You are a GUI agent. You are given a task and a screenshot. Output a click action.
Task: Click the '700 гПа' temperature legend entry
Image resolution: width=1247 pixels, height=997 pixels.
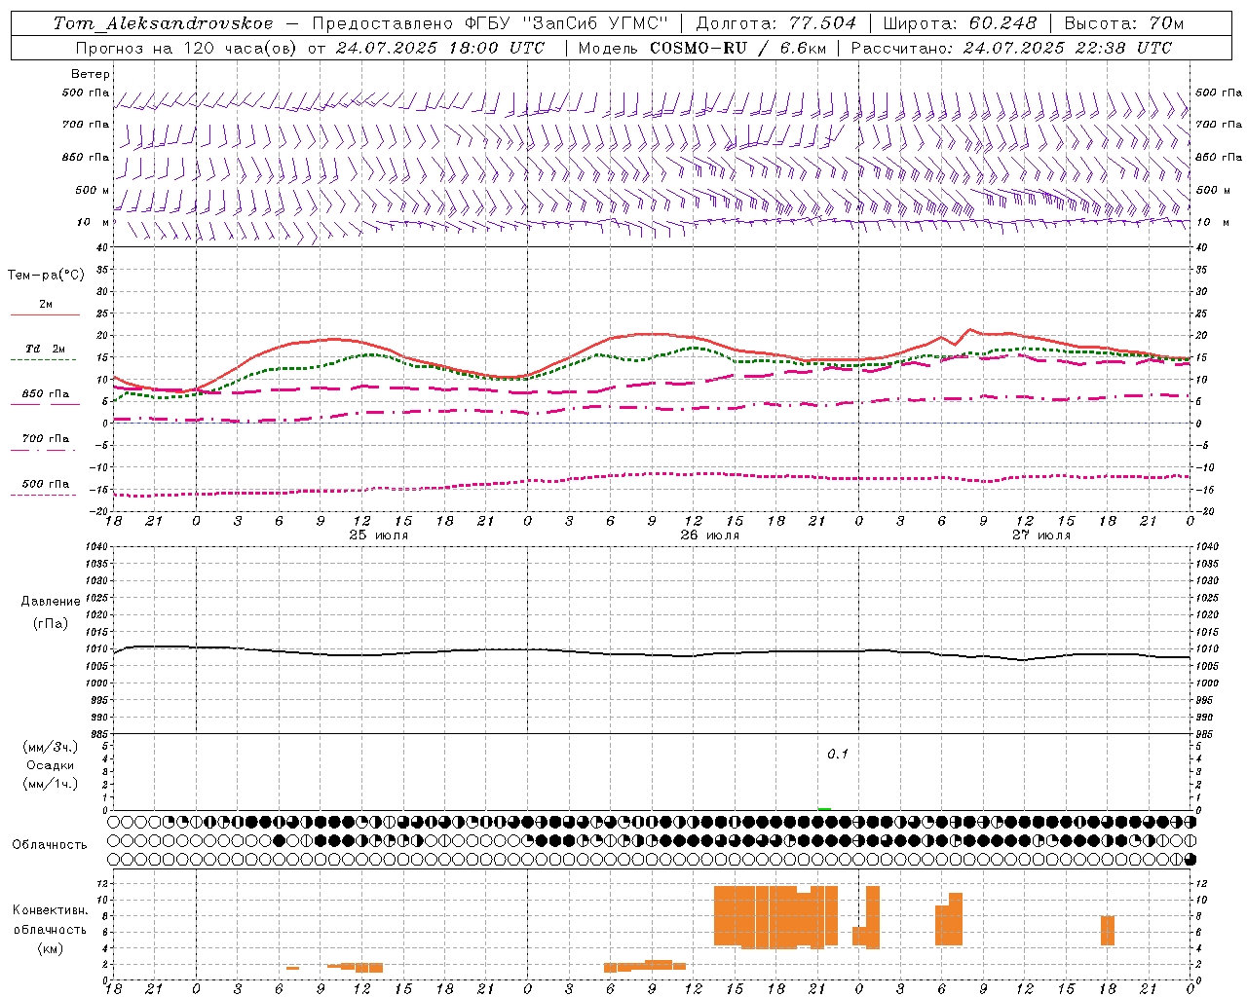(x=46, y=438)
